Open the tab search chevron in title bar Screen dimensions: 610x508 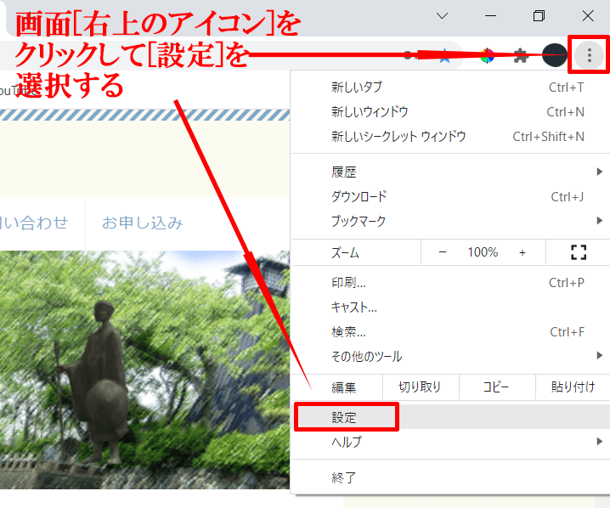[x=442, y=16]
